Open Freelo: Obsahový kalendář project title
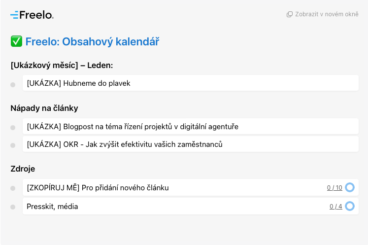 tap(92, 42)
